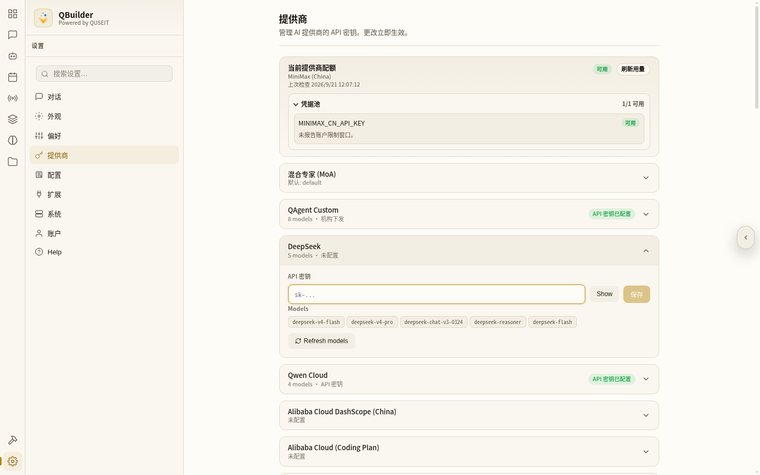Expand the 混合专家 (MoA) card
This screenshot has height=475, width=760.
click(469, 178)
